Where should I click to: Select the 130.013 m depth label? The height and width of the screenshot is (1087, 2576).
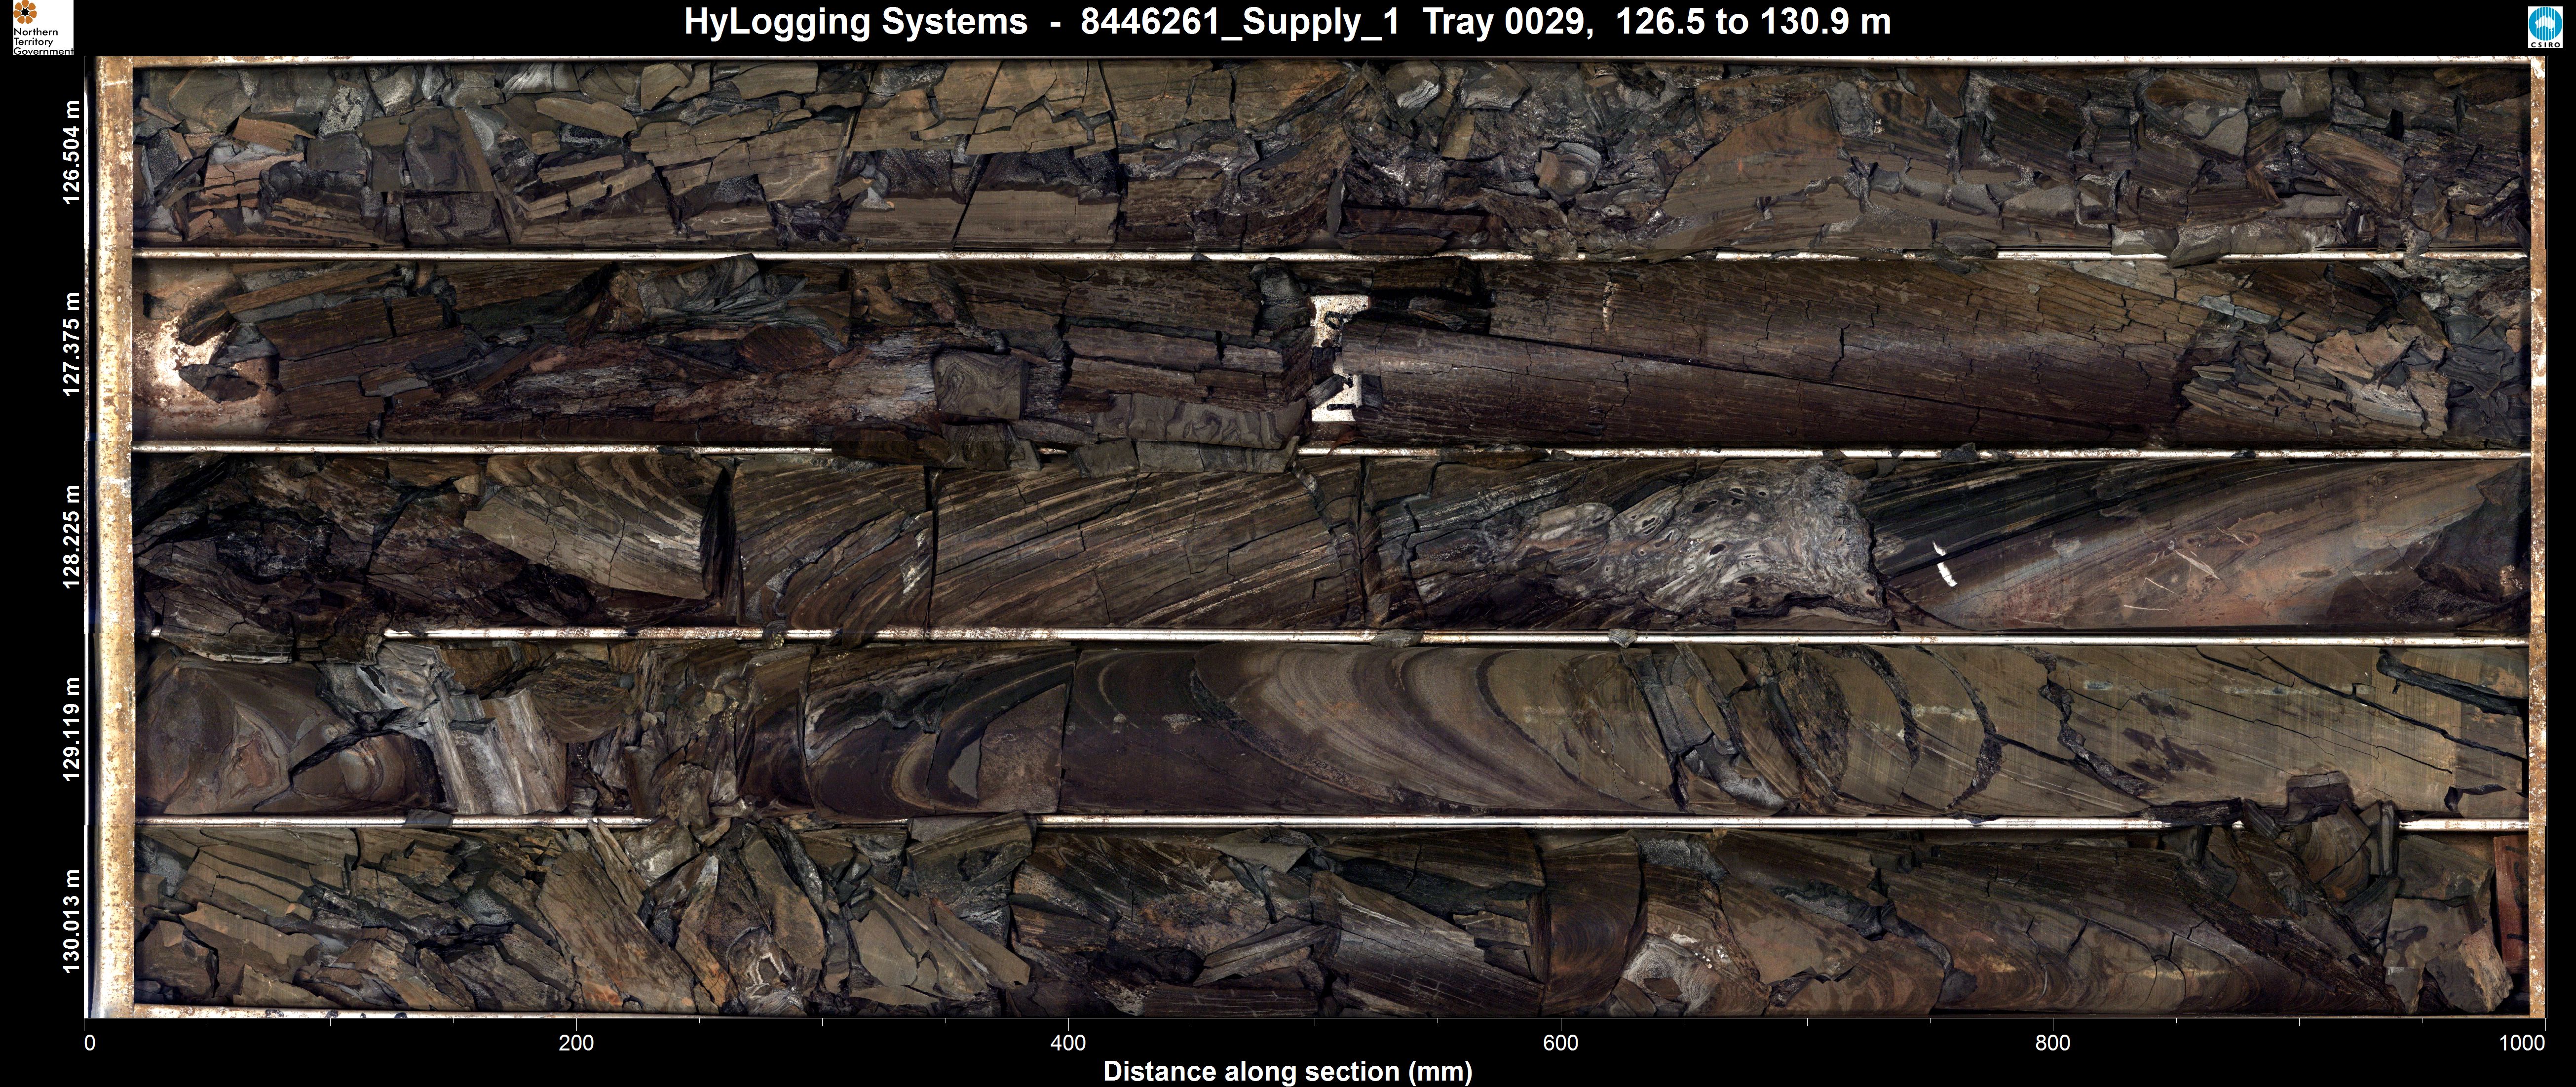pyautogui.click(x=71, y=921)
